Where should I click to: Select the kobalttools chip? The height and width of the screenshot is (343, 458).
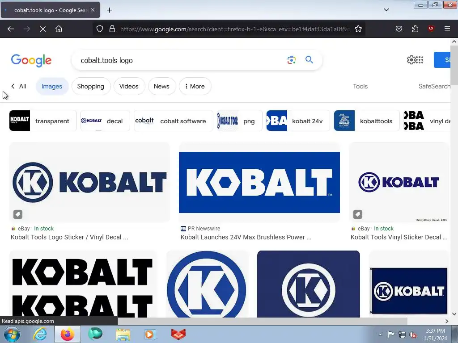point(367,121)
